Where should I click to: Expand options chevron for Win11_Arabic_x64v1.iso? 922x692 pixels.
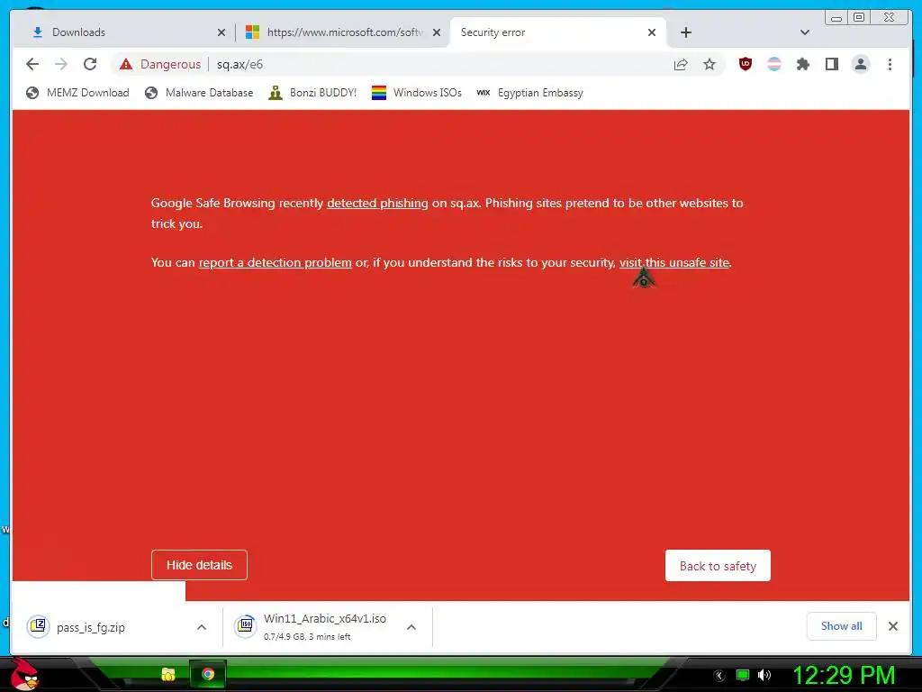[x=411, y=627]
